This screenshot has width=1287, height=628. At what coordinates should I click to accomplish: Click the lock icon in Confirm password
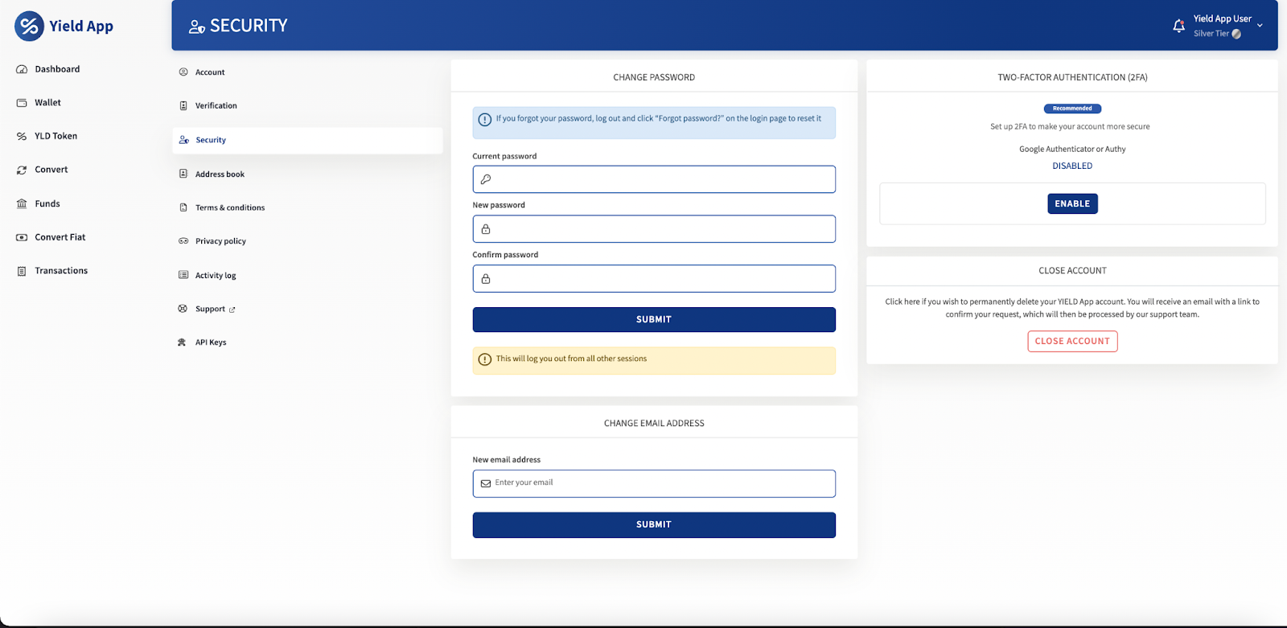point(486,279)
